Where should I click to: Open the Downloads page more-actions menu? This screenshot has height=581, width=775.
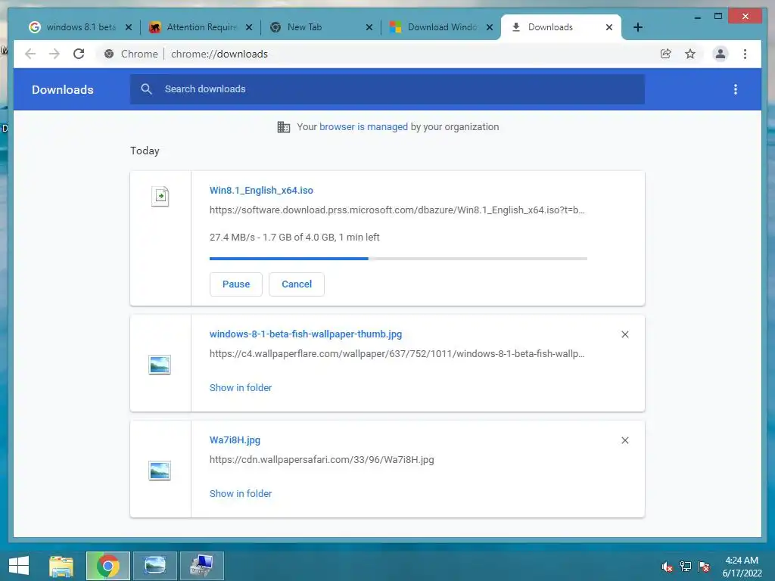click(x=736, y=89)
